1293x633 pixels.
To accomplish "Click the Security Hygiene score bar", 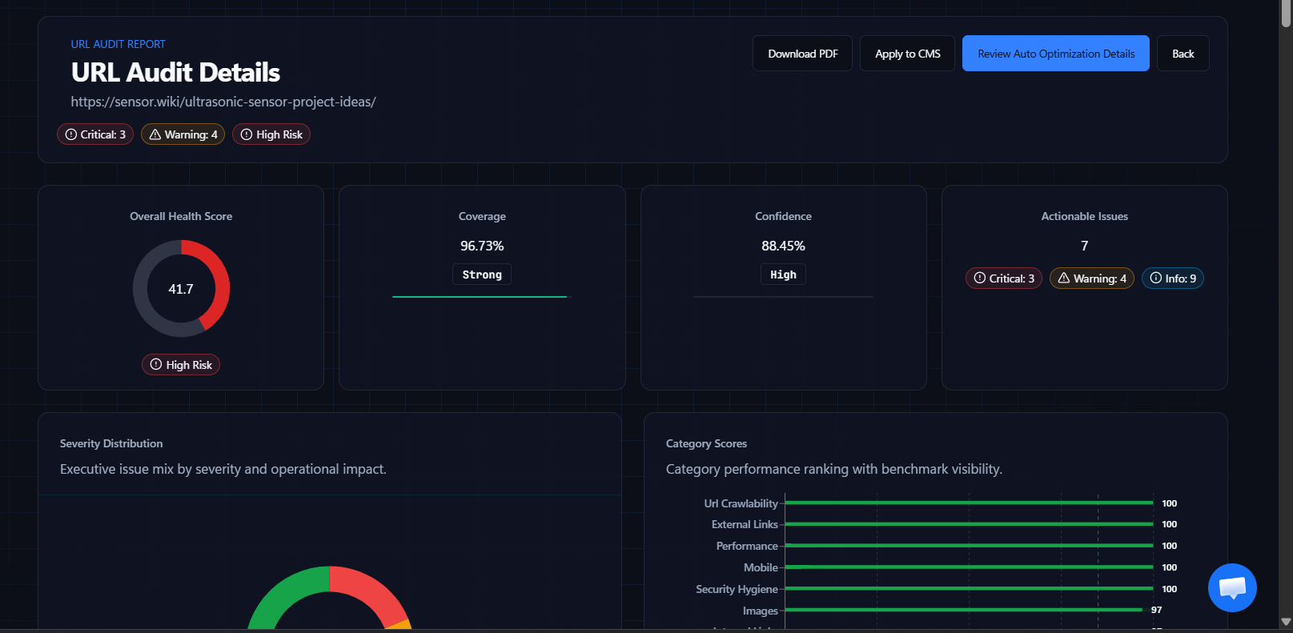I will [969, 589].
